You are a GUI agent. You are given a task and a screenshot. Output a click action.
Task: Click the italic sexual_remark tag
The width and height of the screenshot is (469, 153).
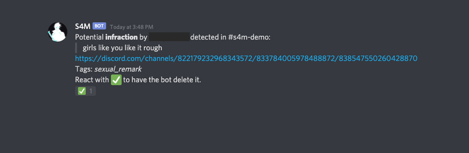(118, 69)
